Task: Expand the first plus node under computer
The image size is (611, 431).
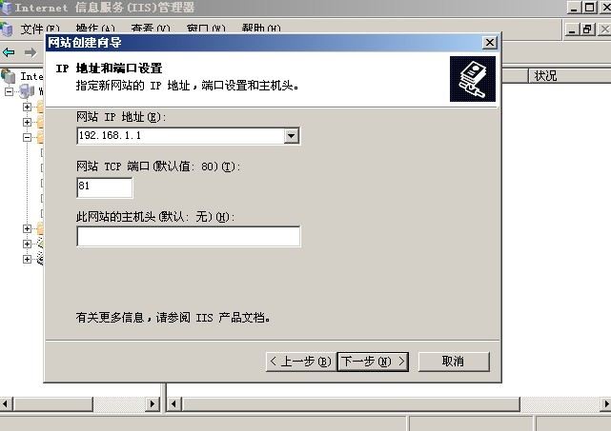Action: click(x=27, y=107)
